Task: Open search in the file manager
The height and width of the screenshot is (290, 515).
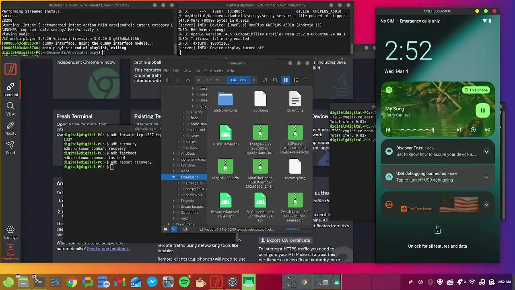Action: coord(275,80)
